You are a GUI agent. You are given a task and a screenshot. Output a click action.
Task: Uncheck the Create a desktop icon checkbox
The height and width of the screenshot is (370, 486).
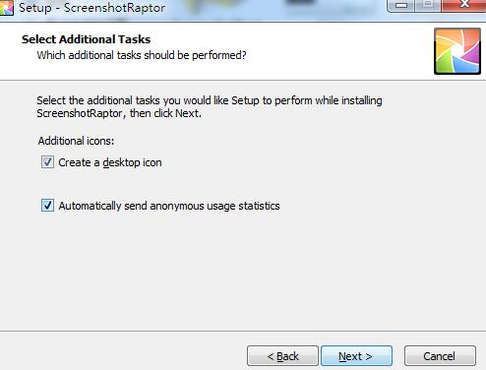click(47, 162)
